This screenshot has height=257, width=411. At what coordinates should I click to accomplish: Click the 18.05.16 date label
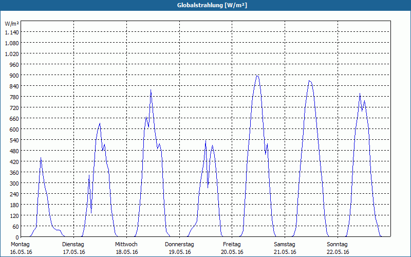127,252
